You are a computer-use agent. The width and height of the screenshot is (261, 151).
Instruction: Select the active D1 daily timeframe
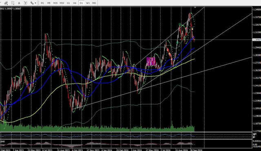click(x=81, y=3)
